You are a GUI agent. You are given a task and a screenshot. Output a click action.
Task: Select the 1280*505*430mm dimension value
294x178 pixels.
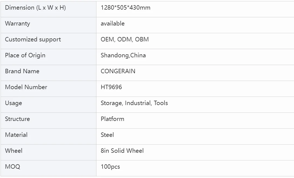pyautogui.click(x=125, y=8)
